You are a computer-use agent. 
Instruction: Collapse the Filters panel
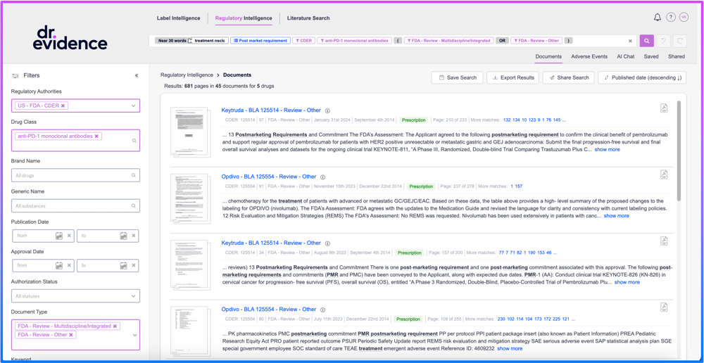[x=137, y=75]
